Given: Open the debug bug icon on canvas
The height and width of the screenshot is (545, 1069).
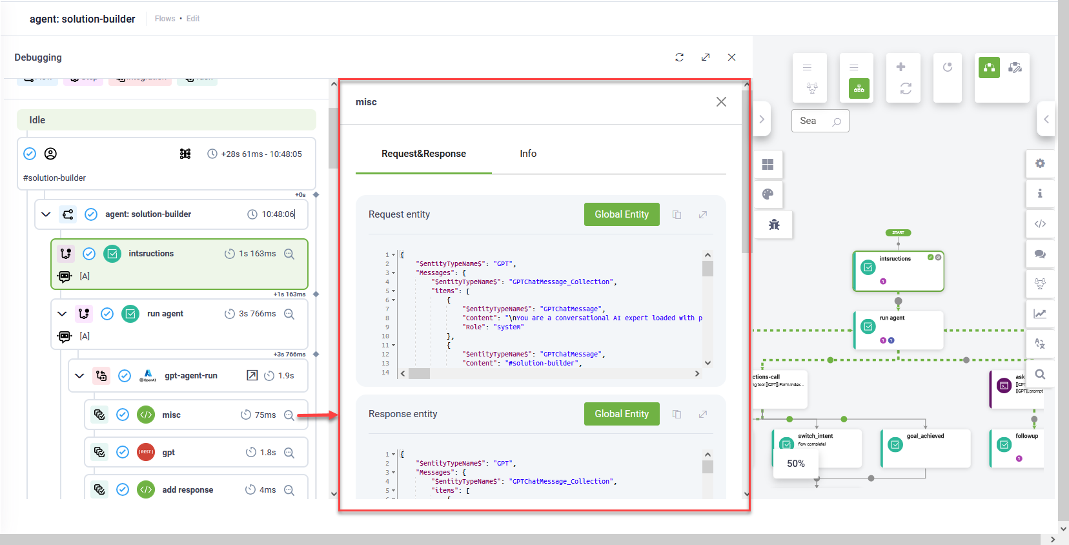Looking at the screenshot, I should [774, 225].
